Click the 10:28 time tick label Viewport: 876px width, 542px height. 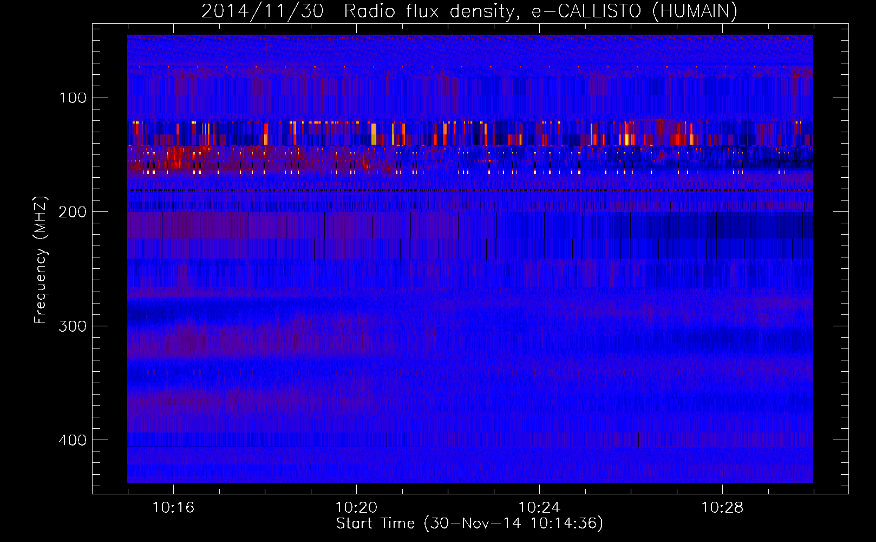pos(722,508)
